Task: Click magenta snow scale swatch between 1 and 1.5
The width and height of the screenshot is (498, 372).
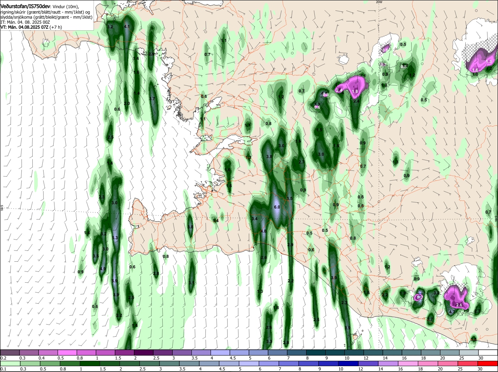Action: pyautogui.click(x=105, y=353)
